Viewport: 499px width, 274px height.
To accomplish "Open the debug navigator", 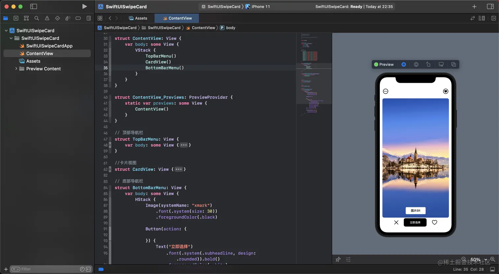I will 68,18.
